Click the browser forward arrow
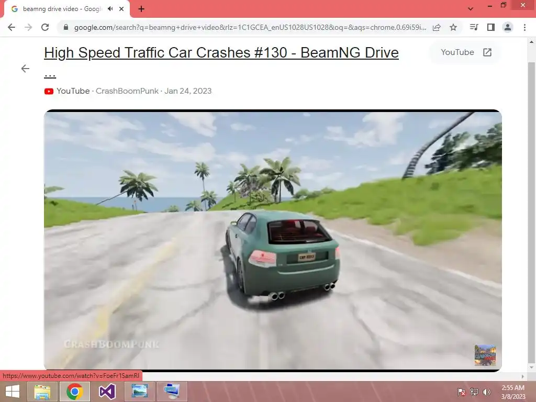This screenshot has width=536, height=402. [x=28, y=27]
